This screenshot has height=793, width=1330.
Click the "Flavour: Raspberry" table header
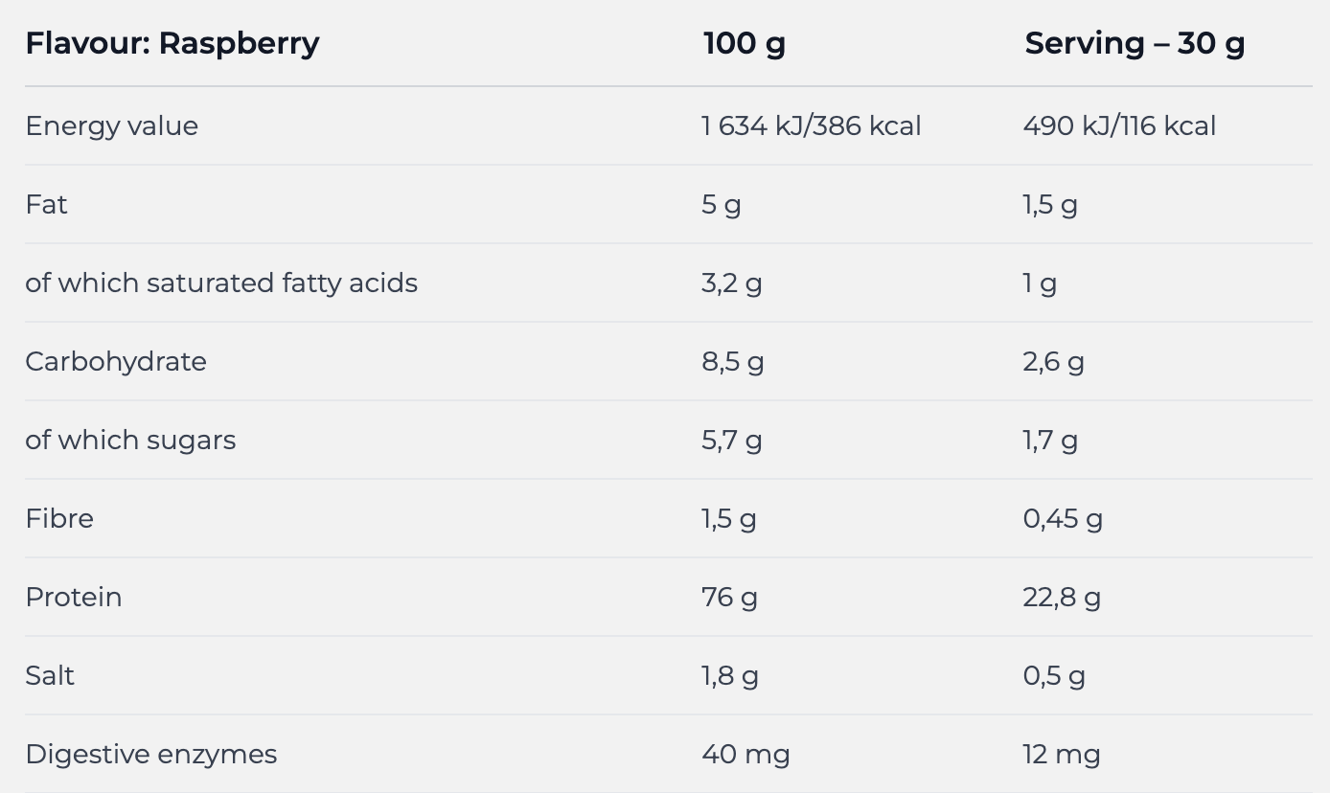[x=172, y=43]
